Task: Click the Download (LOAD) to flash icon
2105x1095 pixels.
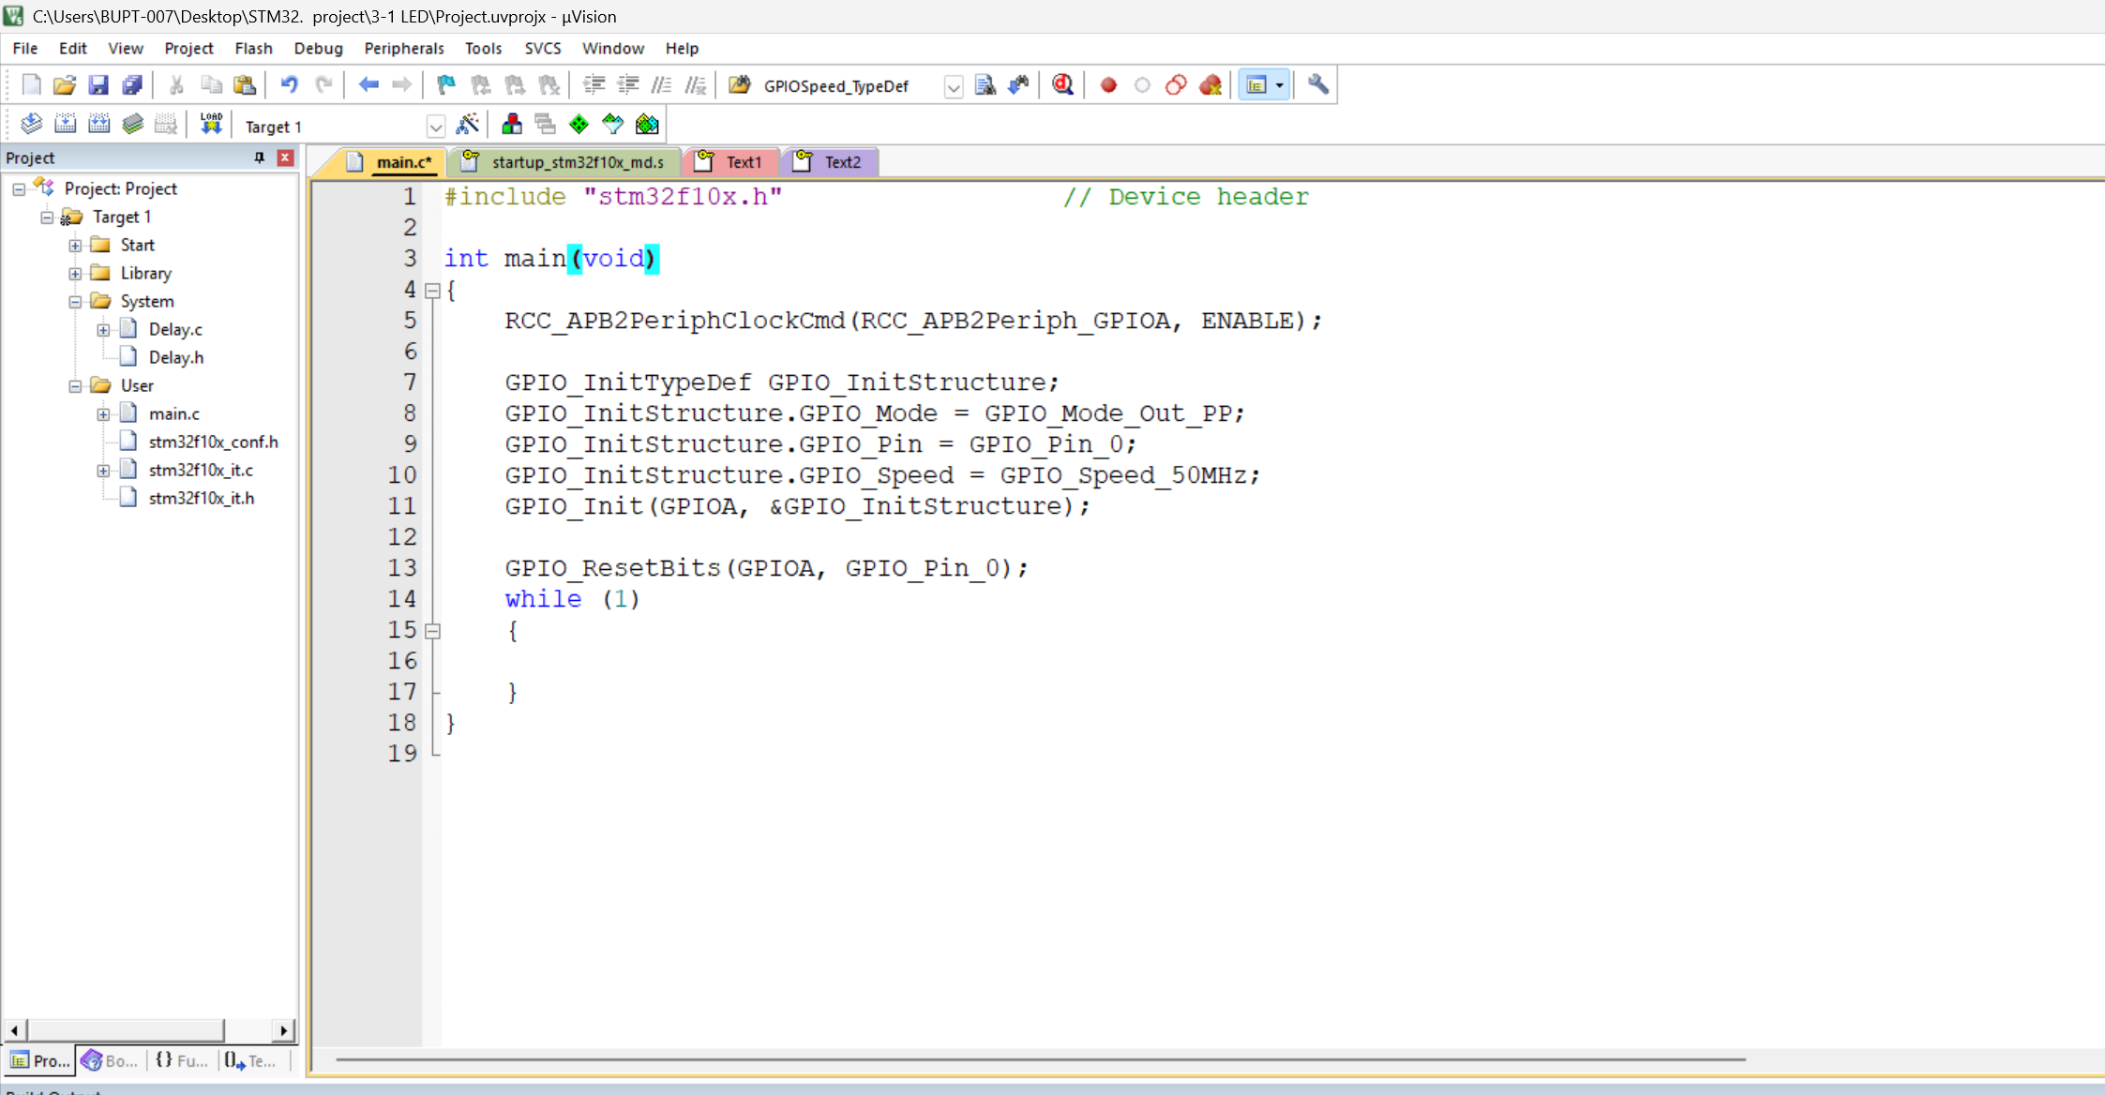Action: tap(211, 124)
